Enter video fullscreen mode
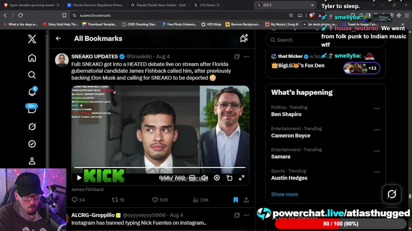The image size is (412, 231). tap(242, 178)
